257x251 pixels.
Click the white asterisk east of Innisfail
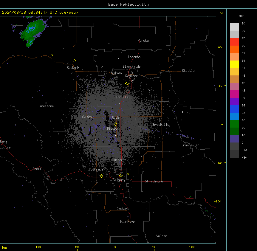150,90
